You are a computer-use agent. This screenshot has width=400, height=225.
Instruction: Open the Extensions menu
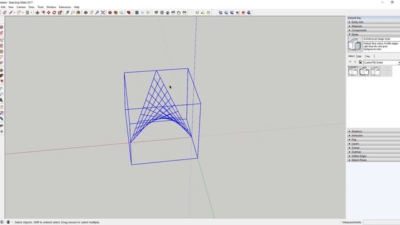pyautogui.click(x=65, y=7)
